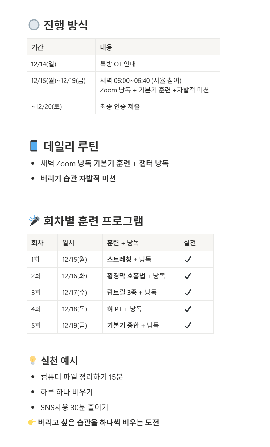
Task: Click the phone emoji beside 데일리 루틴
Action: [34, 146]
